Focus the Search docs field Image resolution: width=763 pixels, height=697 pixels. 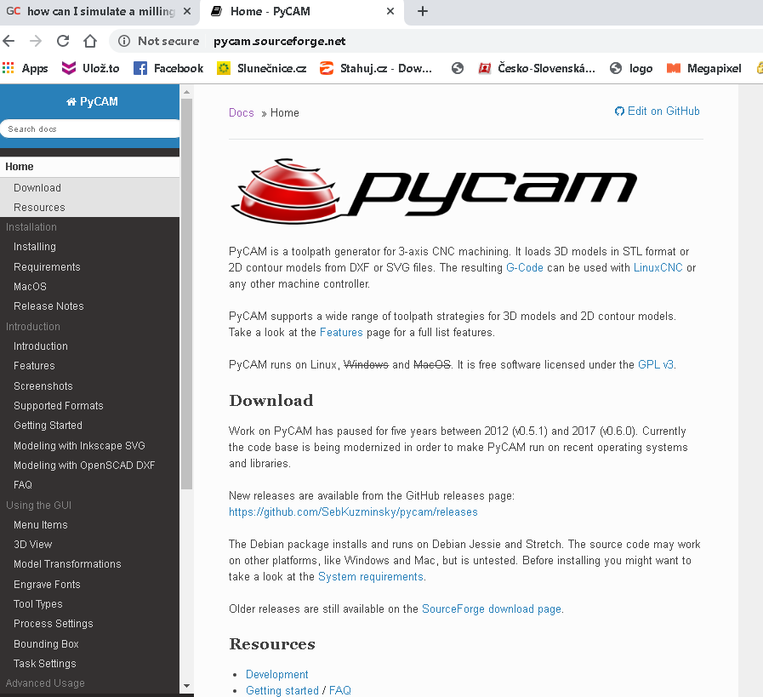tap(89, 129)
